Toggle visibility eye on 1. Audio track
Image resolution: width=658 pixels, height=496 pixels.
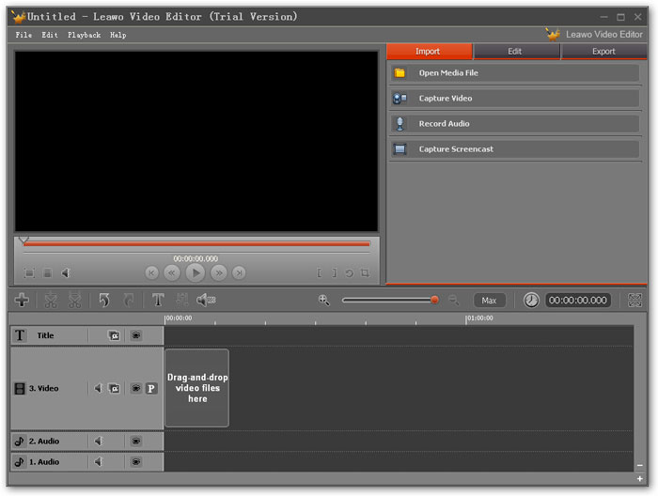[135, 461]
